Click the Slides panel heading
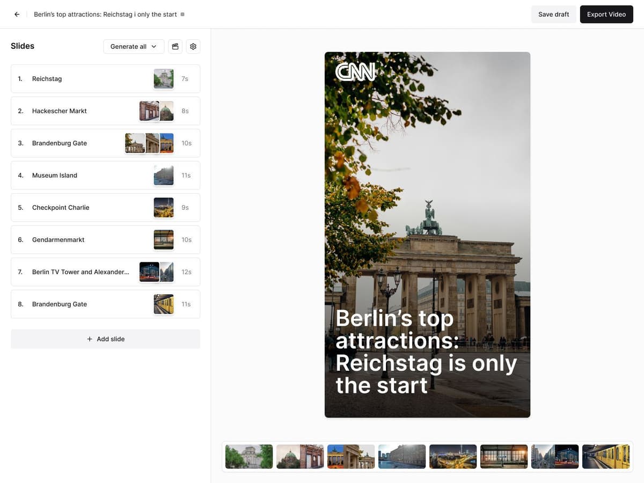The width and height of the screenshot is (644, 483). 23,46
